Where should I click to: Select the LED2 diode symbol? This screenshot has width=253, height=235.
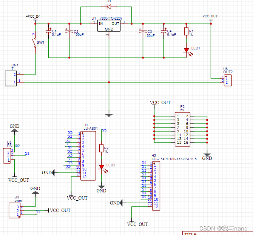pyautogui.click(x=103, y=169)
